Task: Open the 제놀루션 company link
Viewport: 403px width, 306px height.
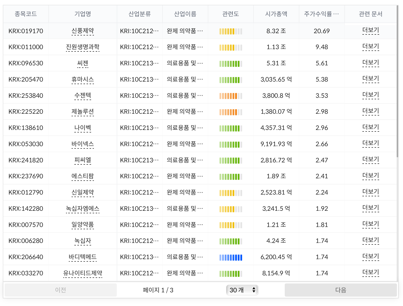Action: tap(83, 112)
